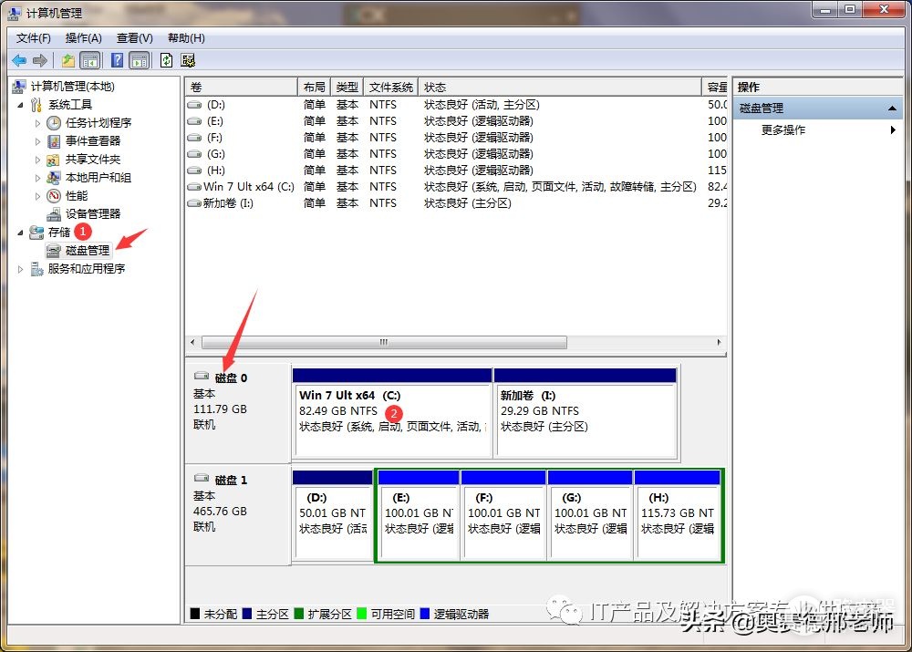Click the Forward arrow toolbar icon

39,60
